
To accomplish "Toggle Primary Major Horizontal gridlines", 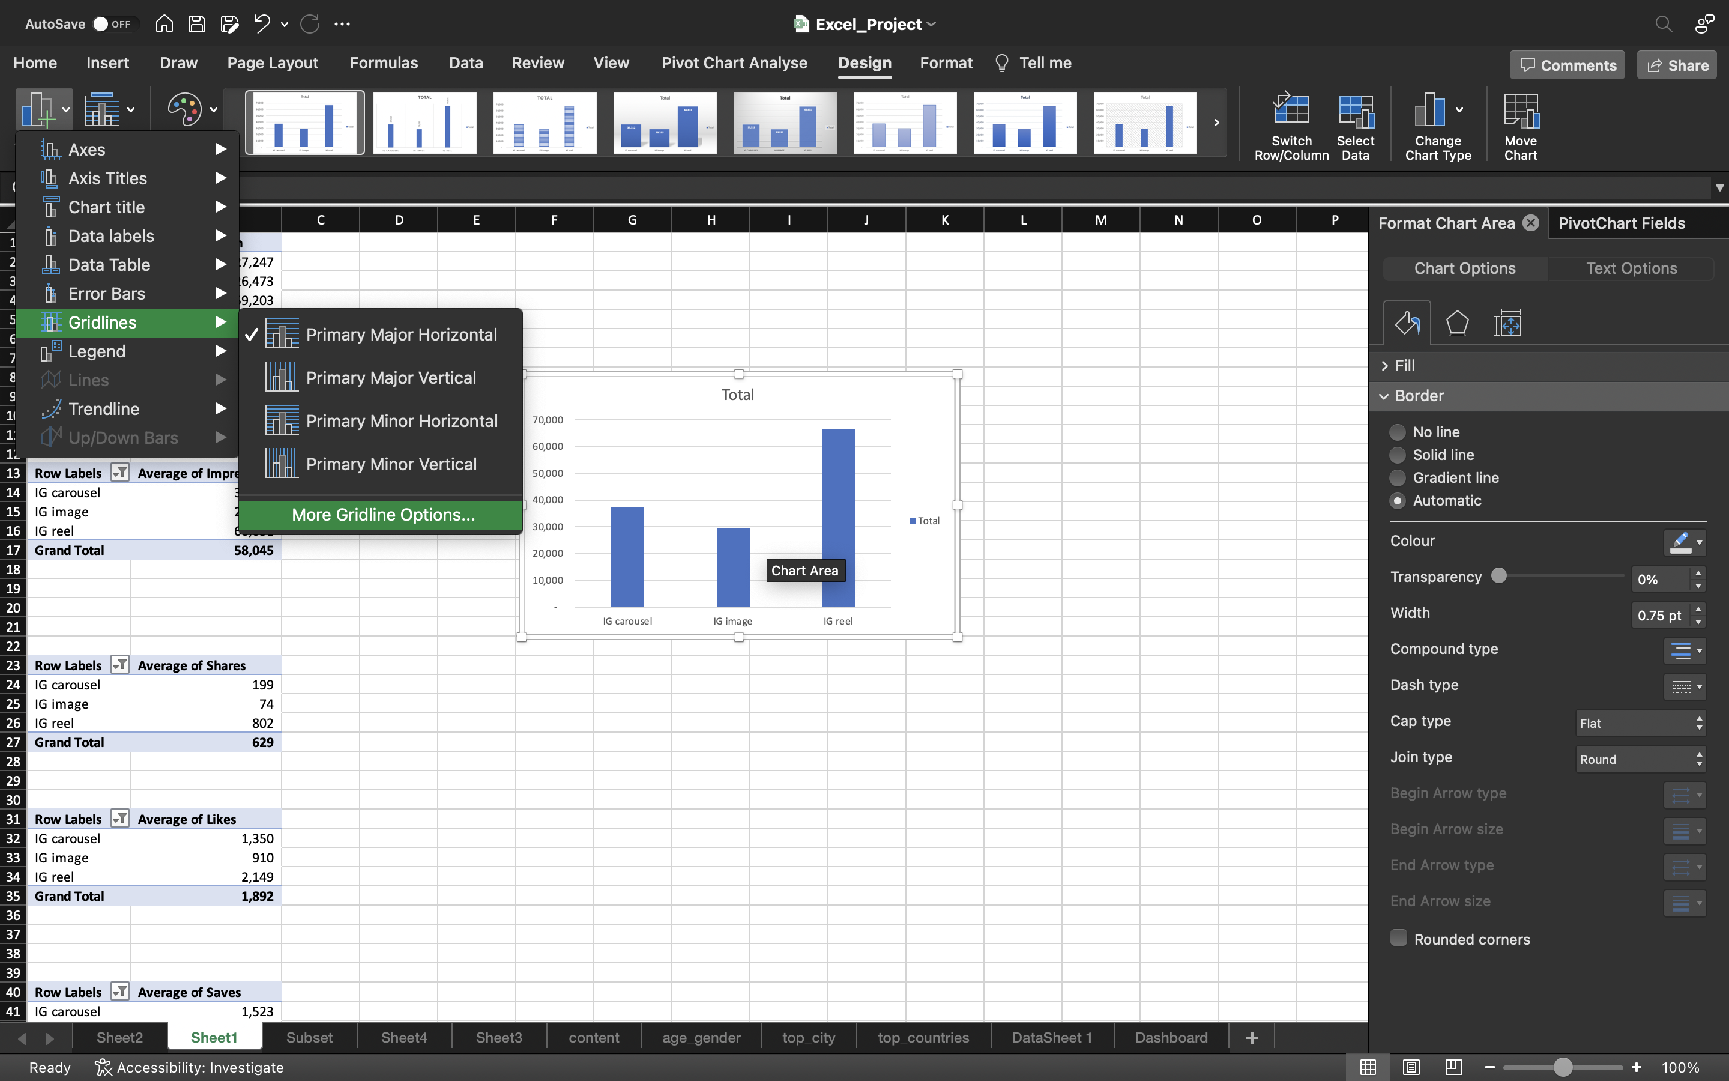I will pos(380,335).
